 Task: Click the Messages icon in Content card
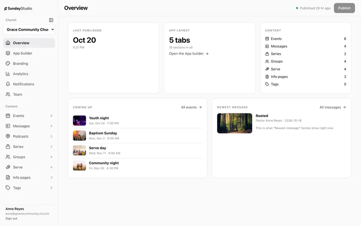(267, 47)
